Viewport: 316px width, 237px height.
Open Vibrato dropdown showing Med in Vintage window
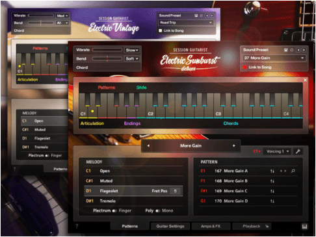(x=62, y=16)
